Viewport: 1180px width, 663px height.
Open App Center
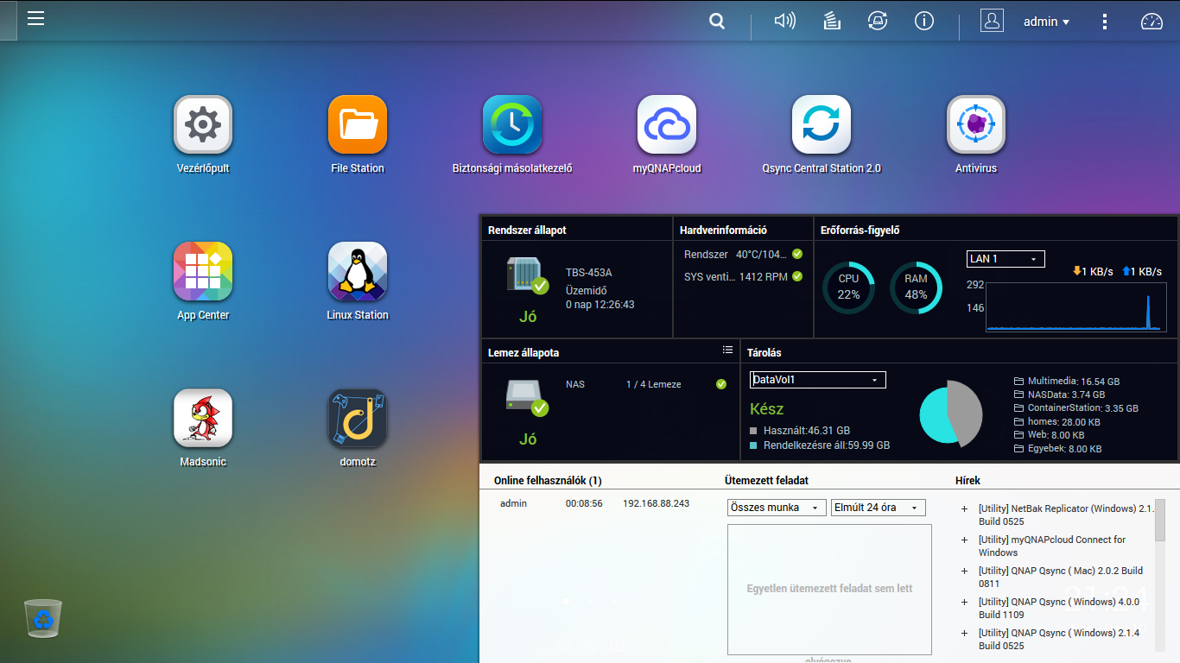click(x=202, y=270)
